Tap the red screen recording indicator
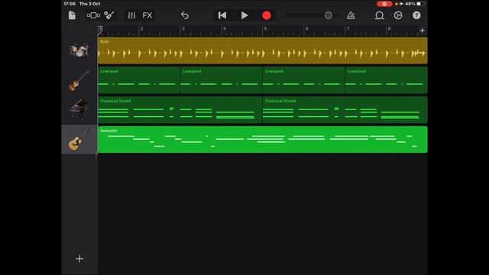This screenshot has height=275, width=489. pyautogui.click(x=384, y=4)
